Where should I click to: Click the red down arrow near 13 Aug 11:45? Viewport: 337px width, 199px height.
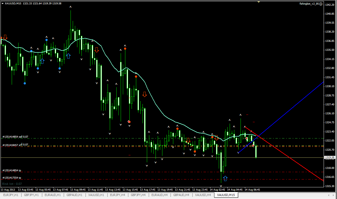click(x=96, y=50)
